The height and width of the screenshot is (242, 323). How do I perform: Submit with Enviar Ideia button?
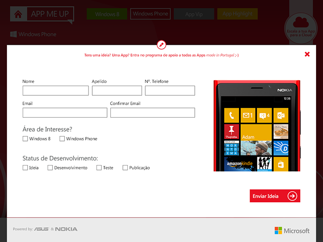275,196
